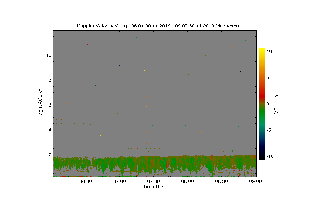The width and height of the screenshot is (317, 211).
Task: Click the colorbar tick value -5
Action: [x=268, y=130]
